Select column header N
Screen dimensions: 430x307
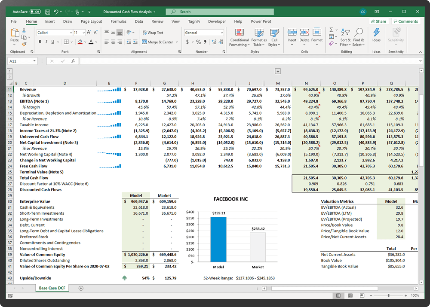pos(306,83)
